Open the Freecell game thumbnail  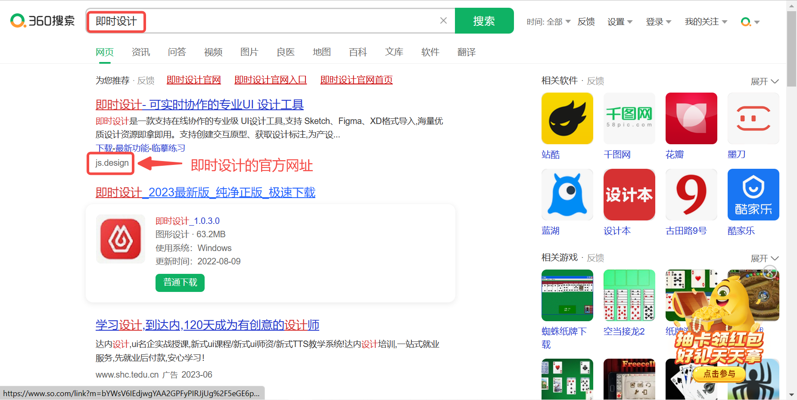[x=629, y=379]
